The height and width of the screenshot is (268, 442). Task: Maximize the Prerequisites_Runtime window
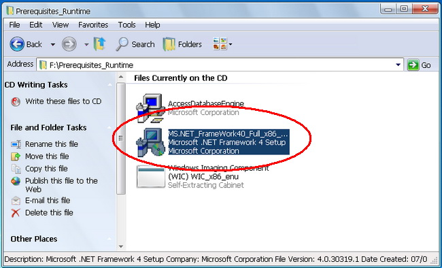pyautogui.click(x=404, y=10)
